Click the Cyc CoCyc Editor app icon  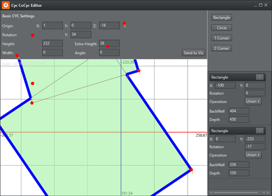click(6, 5)
